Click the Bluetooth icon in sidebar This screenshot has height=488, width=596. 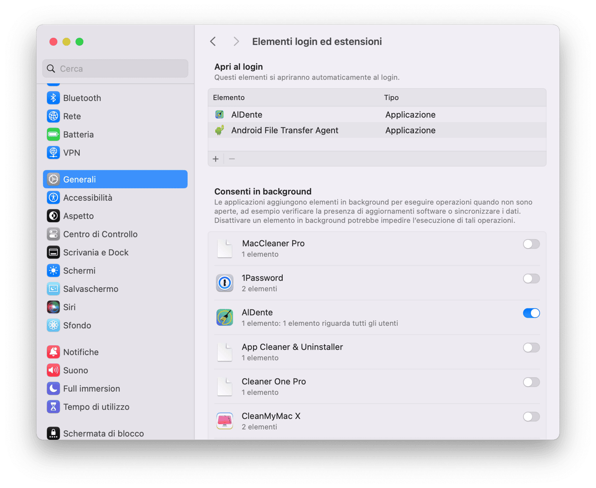[53, 98]
